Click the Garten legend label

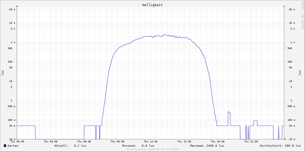13,146
